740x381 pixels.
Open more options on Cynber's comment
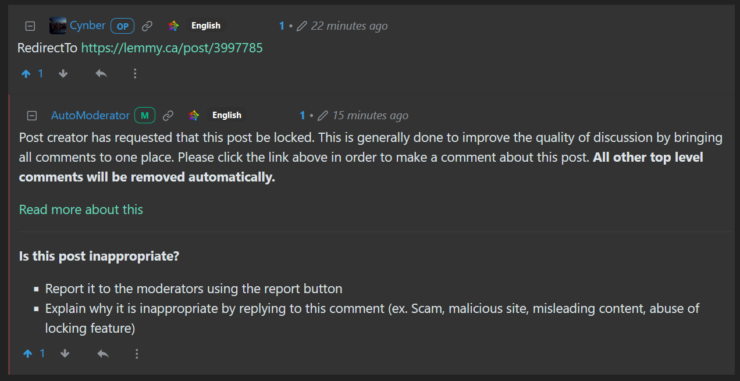pyautogui.click(x=135, y=74)
